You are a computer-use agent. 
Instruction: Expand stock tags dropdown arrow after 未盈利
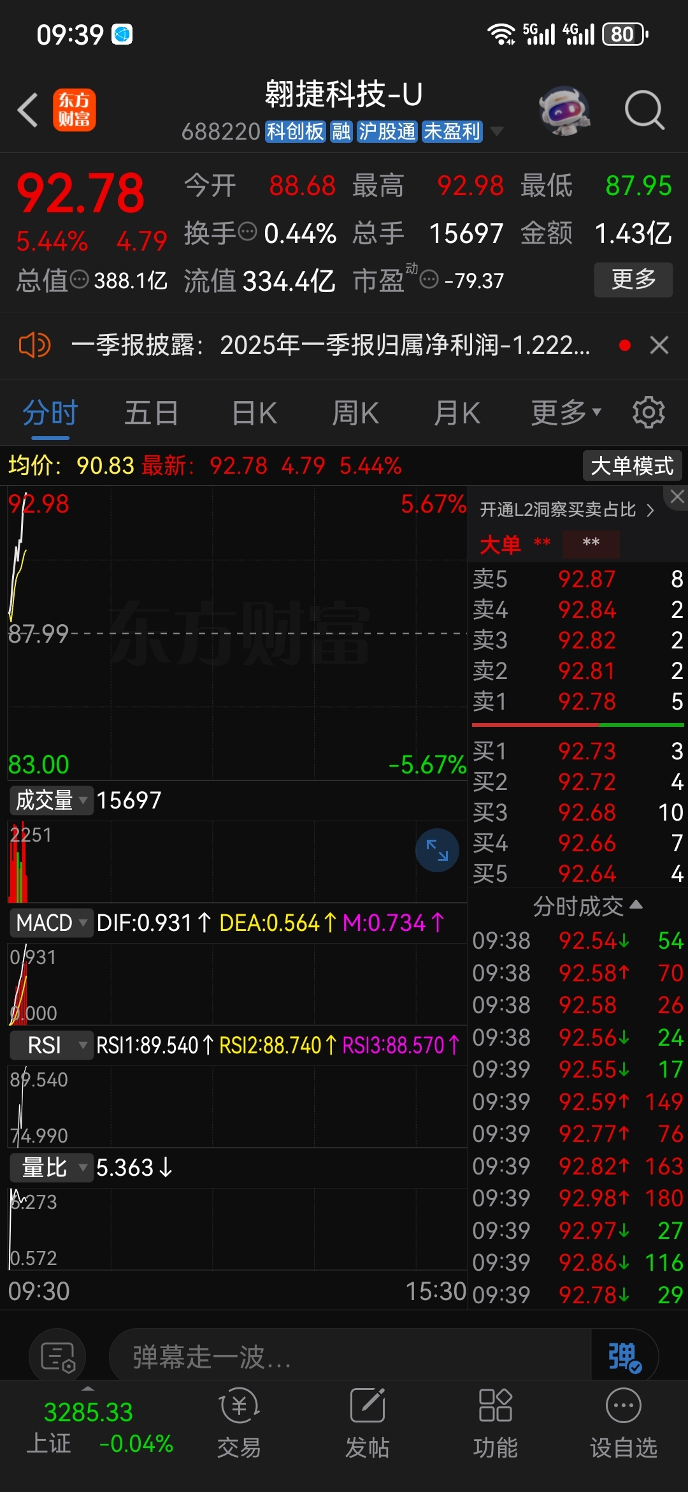[497, 131]
